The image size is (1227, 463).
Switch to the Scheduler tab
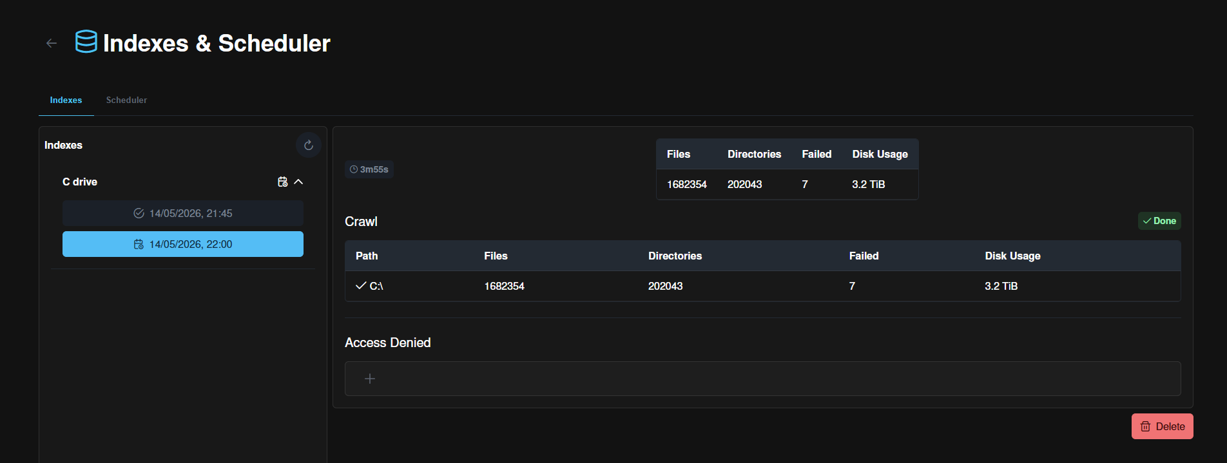pyautogui.click(x=126, y=100)
